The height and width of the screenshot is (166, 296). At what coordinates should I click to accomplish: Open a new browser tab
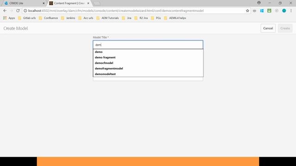pyautogui.click(x=97, y=3)
